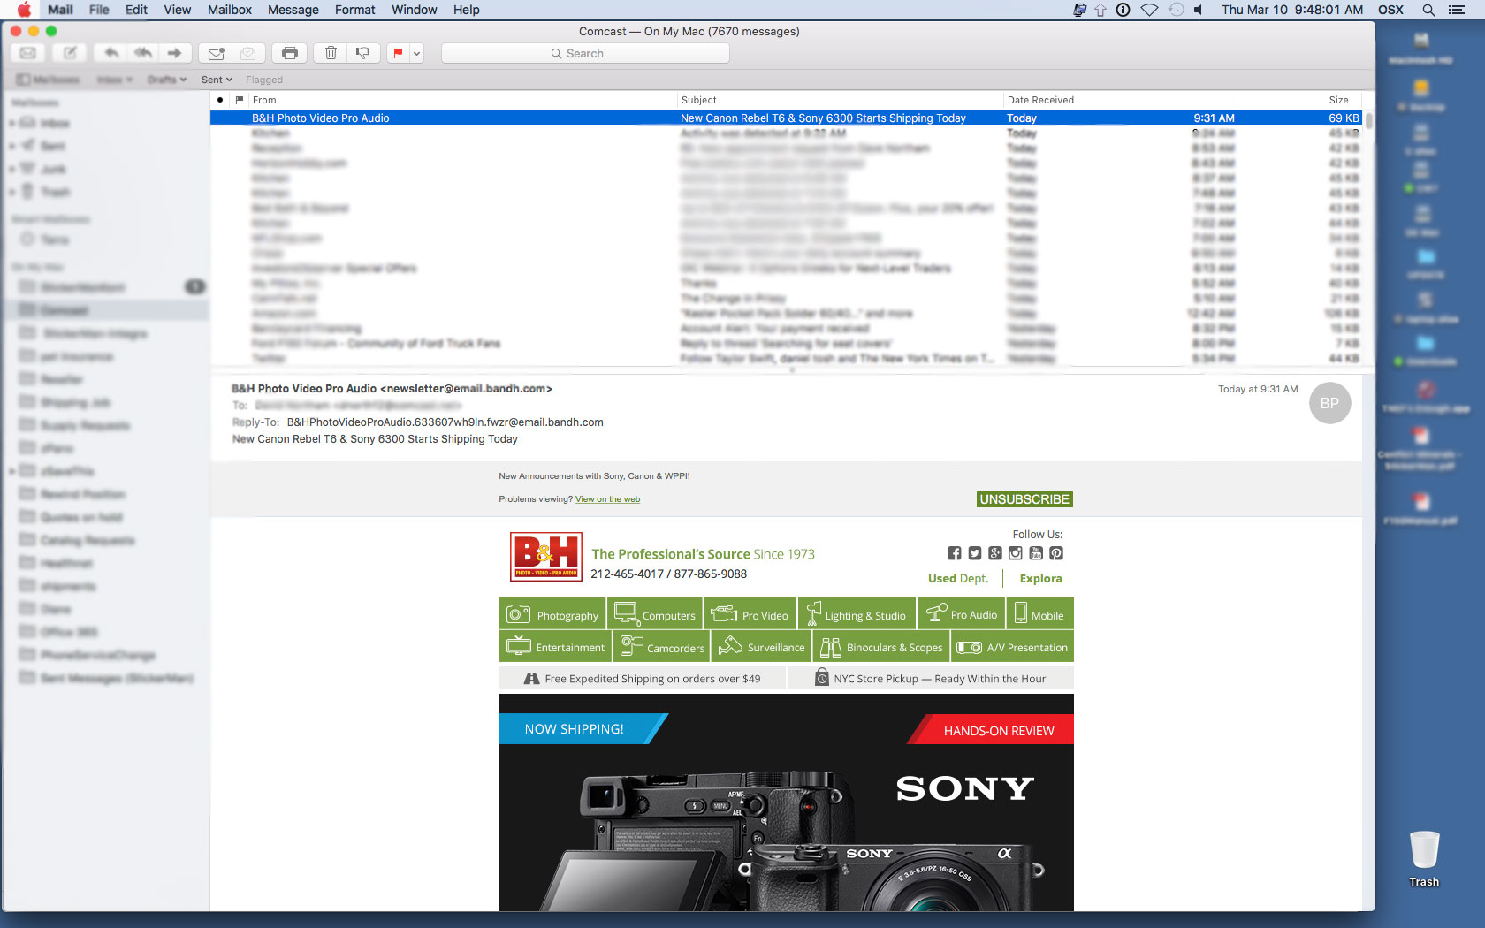Show only Flagged messages

263,80
